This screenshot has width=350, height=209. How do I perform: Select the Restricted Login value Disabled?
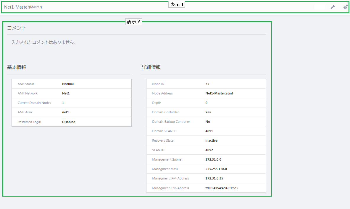click(x=69, y=122)
